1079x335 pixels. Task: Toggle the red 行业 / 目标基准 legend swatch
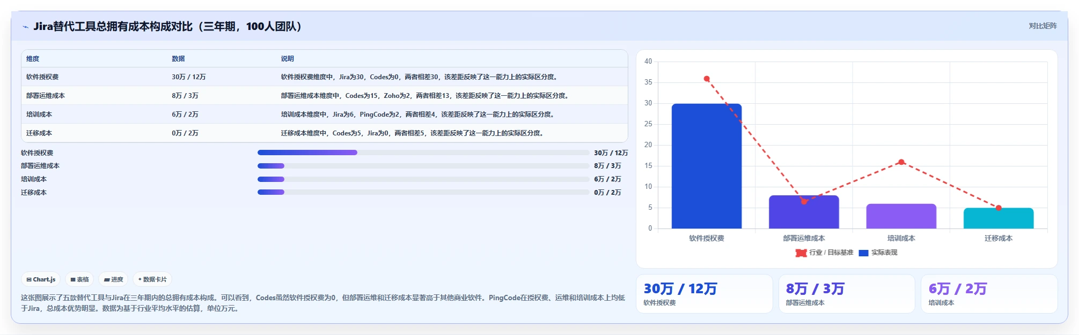point(801,253)
